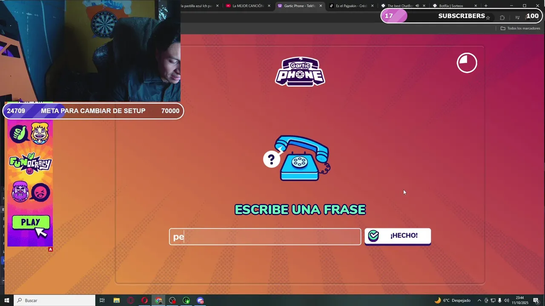This screenshot has height=306, width=545.
Task: Open weather widget '6°C Despejado'
Action: click(452, 300)
